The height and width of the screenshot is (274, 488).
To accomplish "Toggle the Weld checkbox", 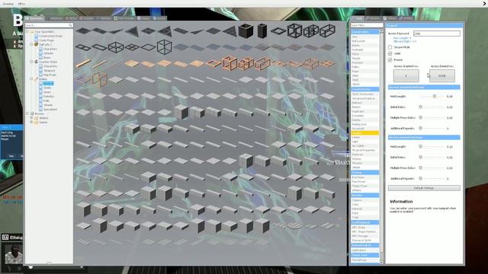I will (x=390, y=53).
